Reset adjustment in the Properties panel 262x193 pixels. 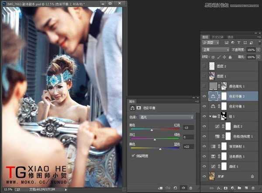coord(175,188)
